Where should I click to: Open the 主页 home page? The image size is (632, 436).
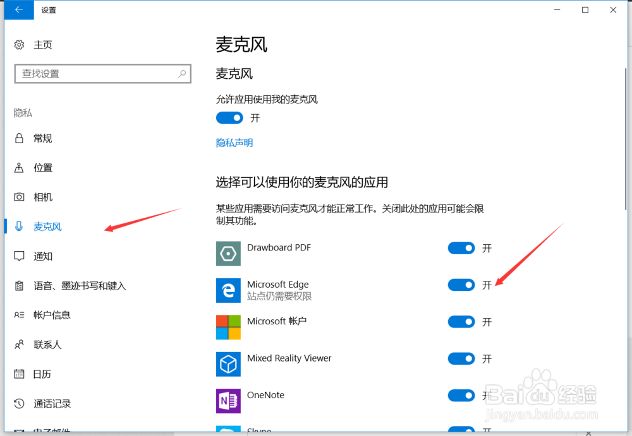[x=43, y=45]
